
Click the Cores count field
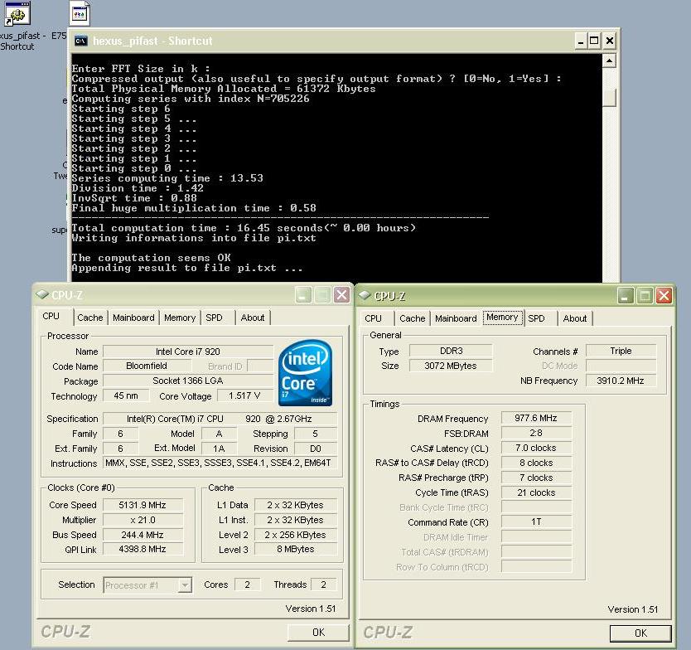tap(247, 585)
